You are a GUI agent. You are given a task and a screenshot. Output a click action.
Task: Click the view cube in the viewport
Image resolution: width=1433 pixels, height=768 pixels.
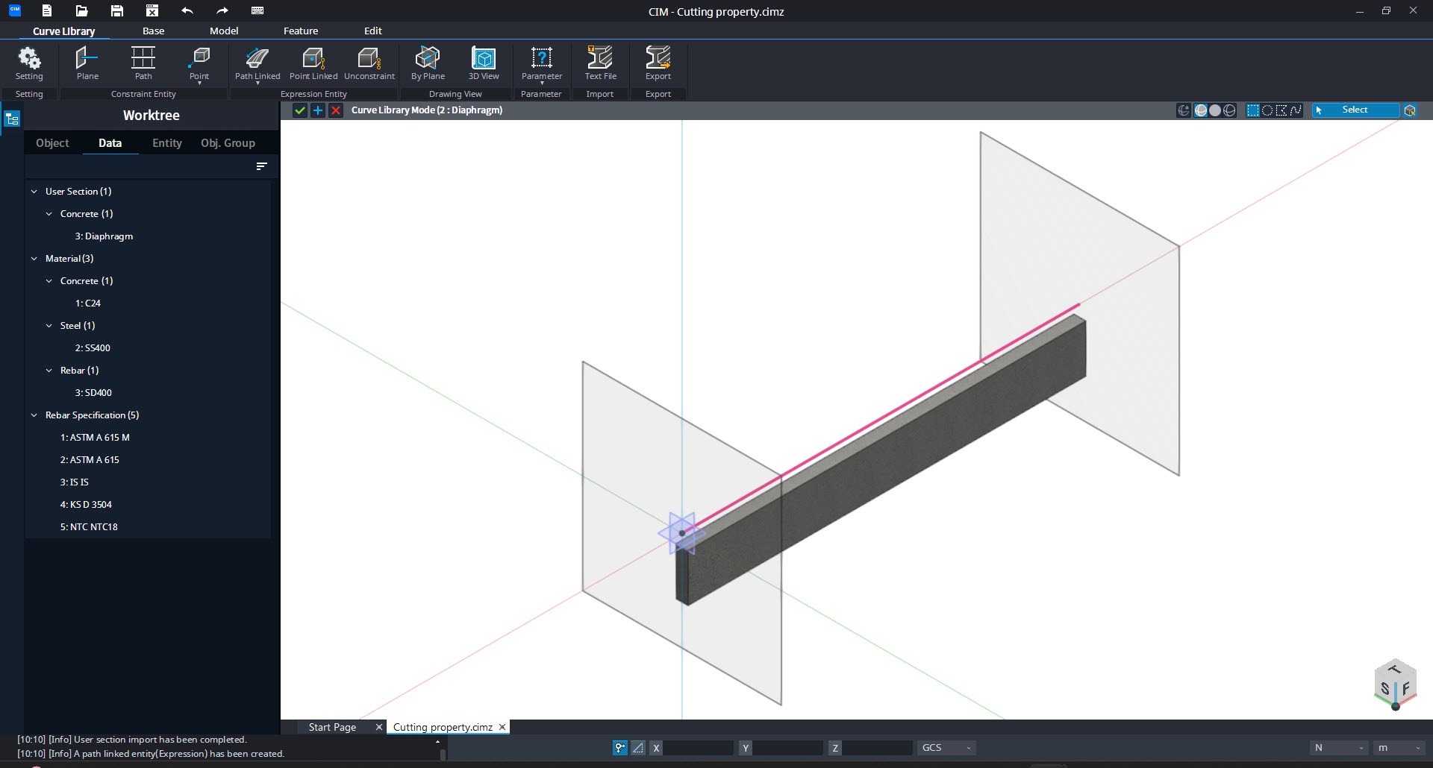click(x=1395, y=684)
